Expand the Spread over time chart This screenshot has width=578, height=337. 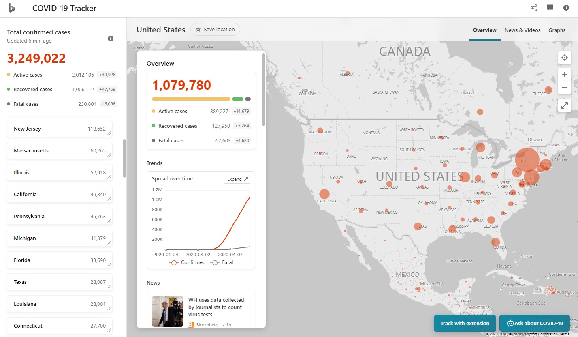pos(237,179)
